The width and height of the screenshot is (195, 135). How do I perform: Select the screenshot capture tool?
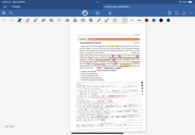91,20
